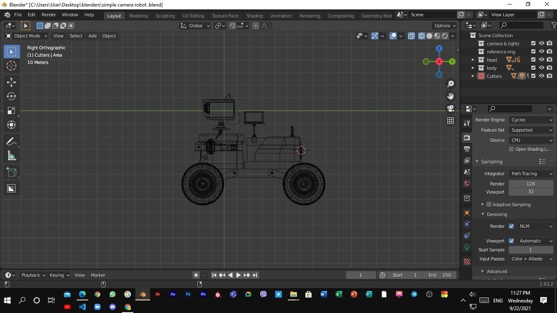Switch orthographic/perspective grid icon
Image resolution: width=557 pixels, height=313 pixels.
[x=451, y=121]
